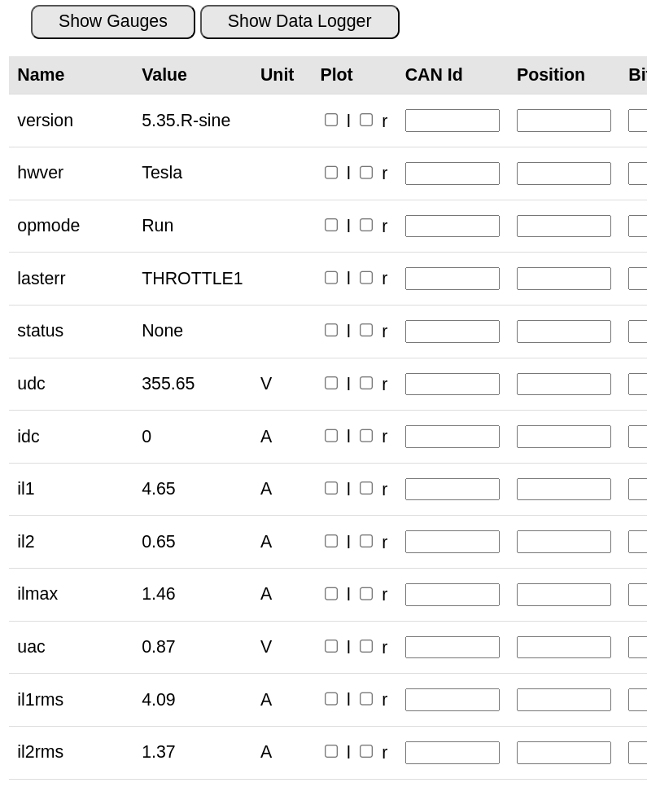Select the CAN Id field for uac
The width and height of the screenshot is (647, 787).
452,647
